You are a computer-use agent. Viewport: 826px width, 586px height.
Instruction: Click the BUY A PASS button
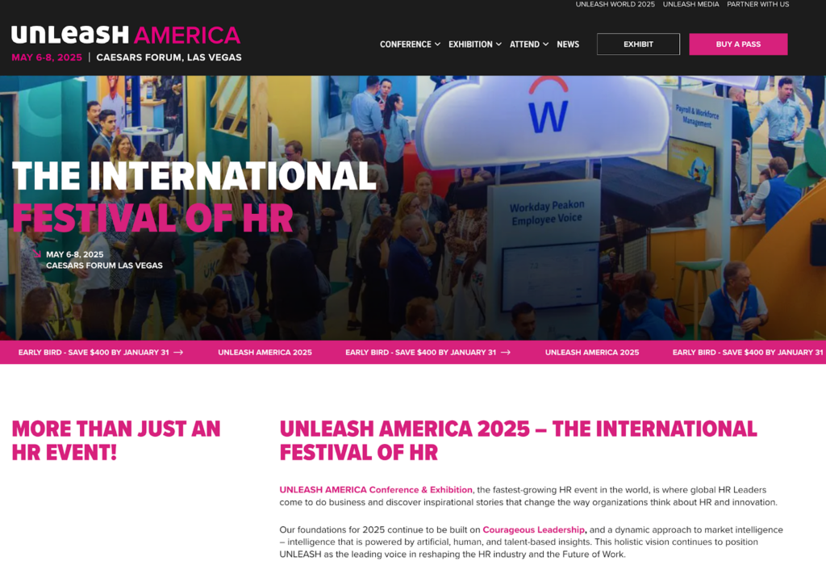pos(738,44)
